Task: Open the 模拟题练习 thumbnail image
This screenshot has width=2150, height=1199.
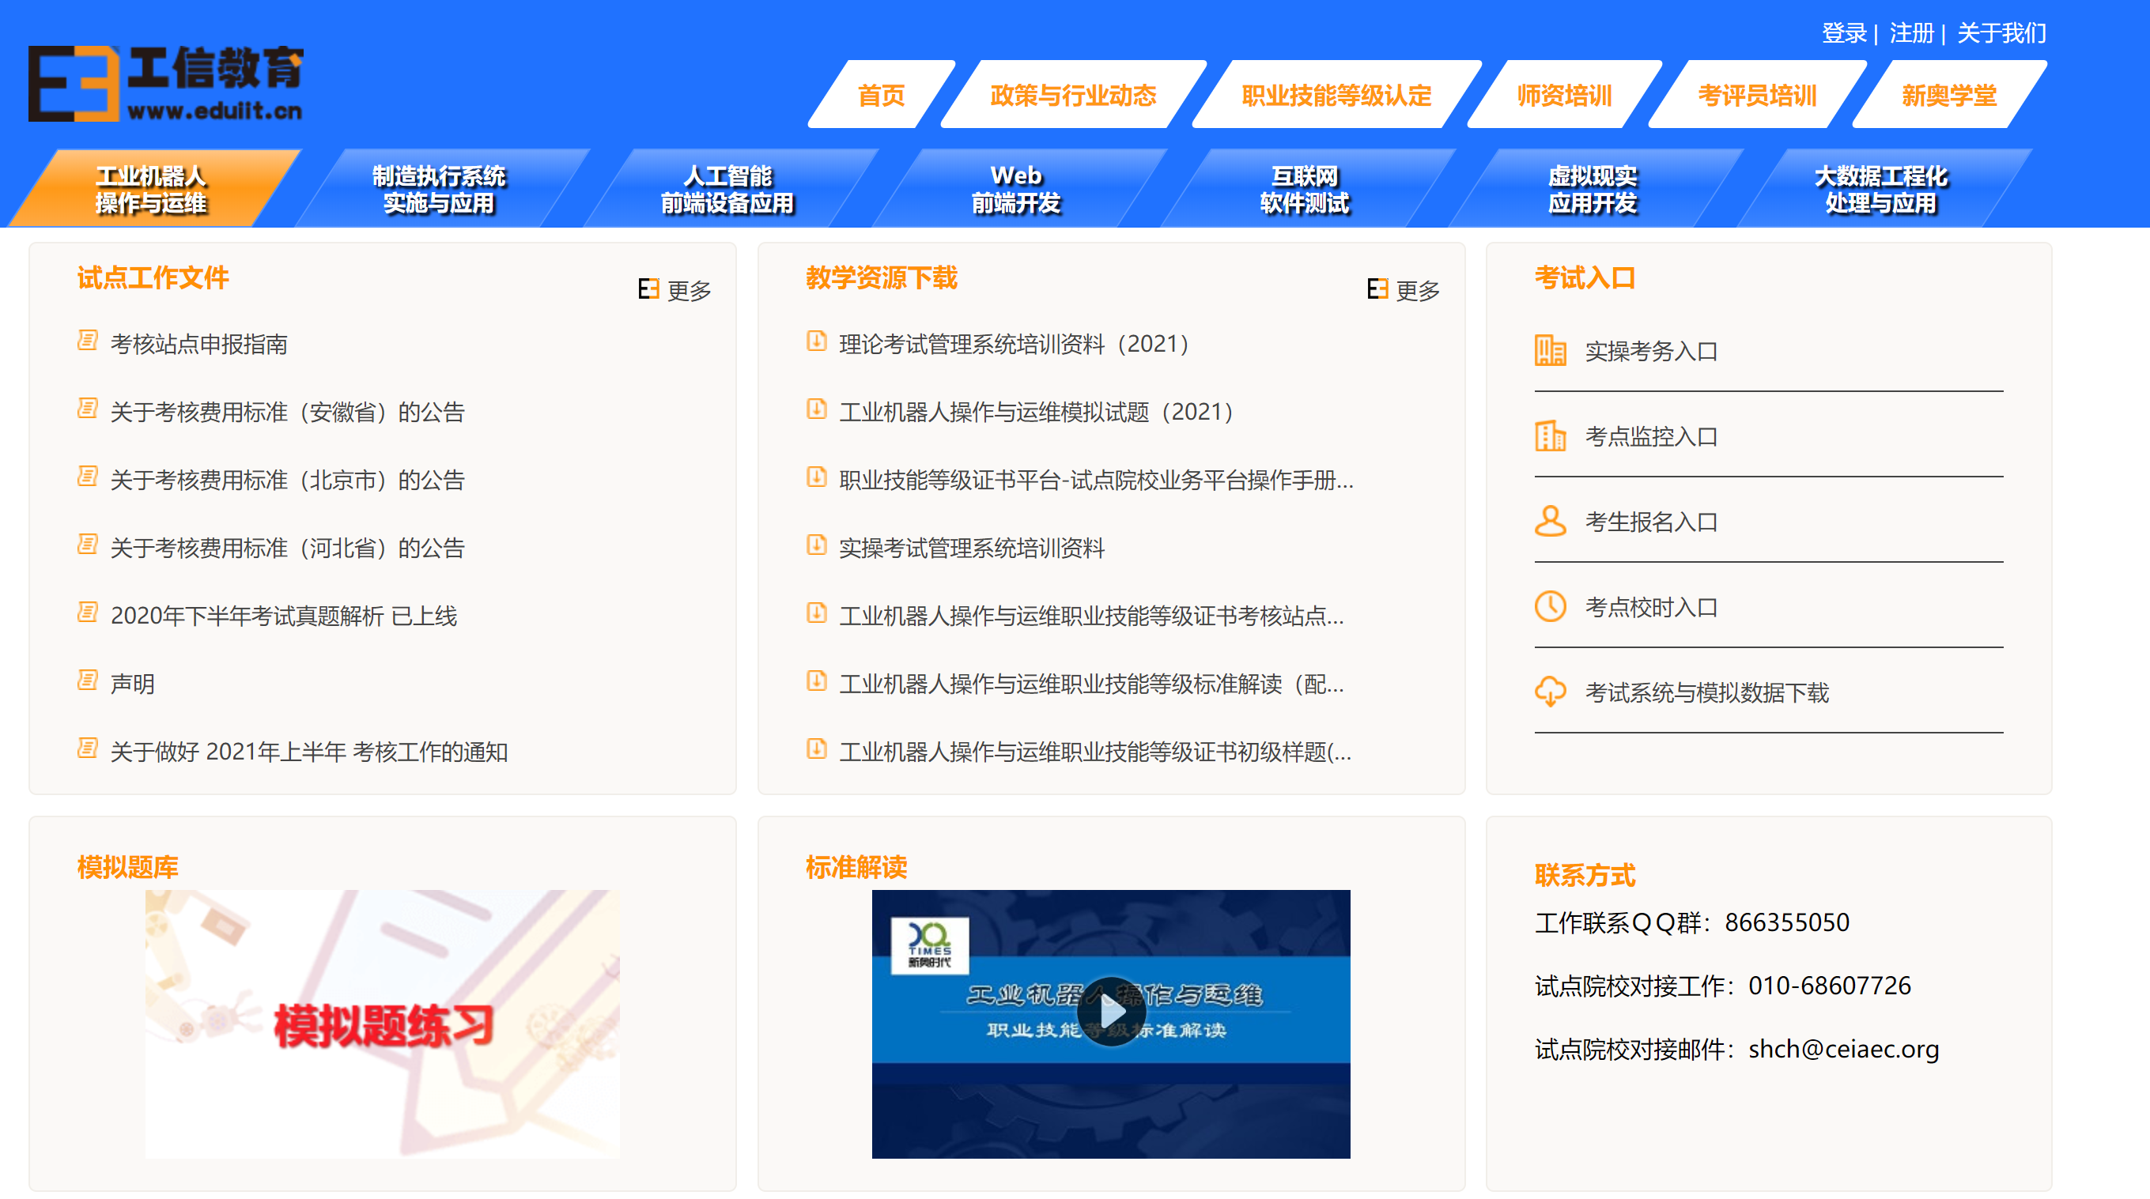Action: [382, 1023]
